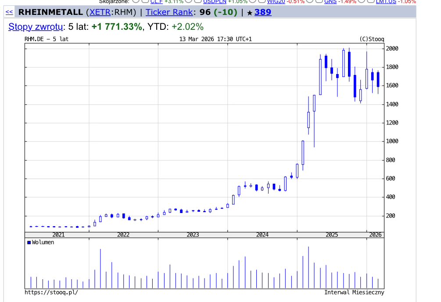Viewport: 441px width, 302px height.
Task: Click the WIG20 related ticker link
Action: point(276,2)
